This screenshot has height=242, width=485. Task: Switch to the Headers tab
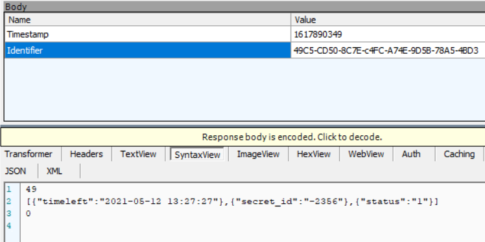coord(86,154)
